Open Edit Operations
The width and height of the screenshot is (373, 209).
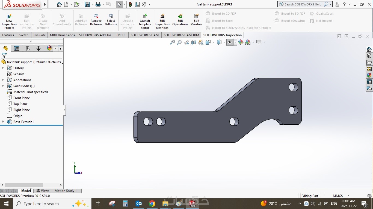coord(180,20)
